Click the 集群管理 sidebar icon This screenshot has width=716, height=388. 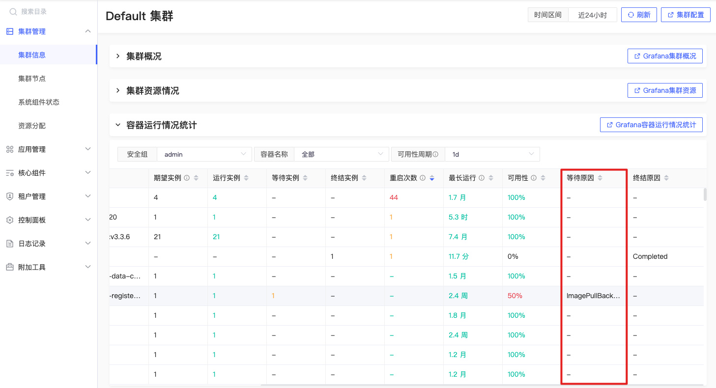coord(10,31)
